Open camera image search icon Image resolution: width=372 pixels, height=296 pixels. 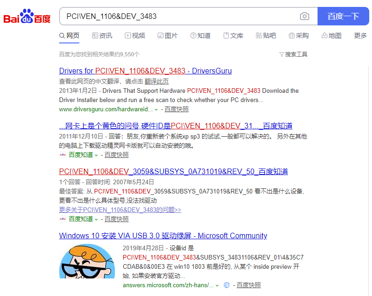305,16
